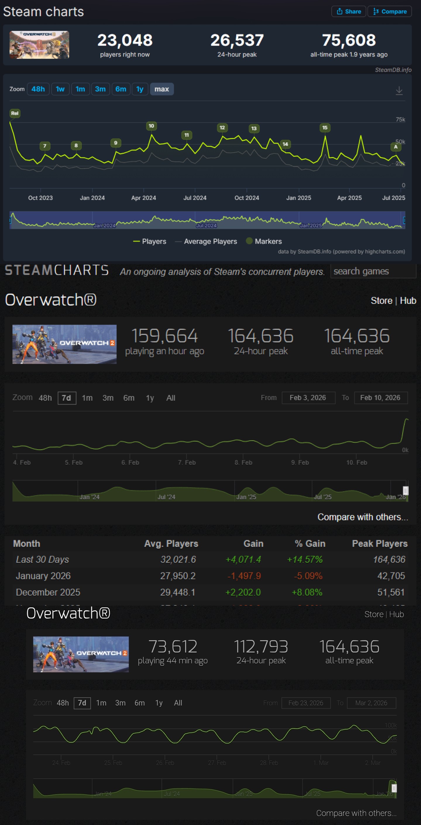Select the A marker near Jul 2025
421x825 pixels.
[x=396, y=147]
